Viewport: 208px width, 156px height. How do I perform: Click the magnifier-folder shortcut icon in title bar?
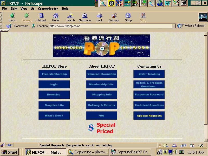pos(103,3)
